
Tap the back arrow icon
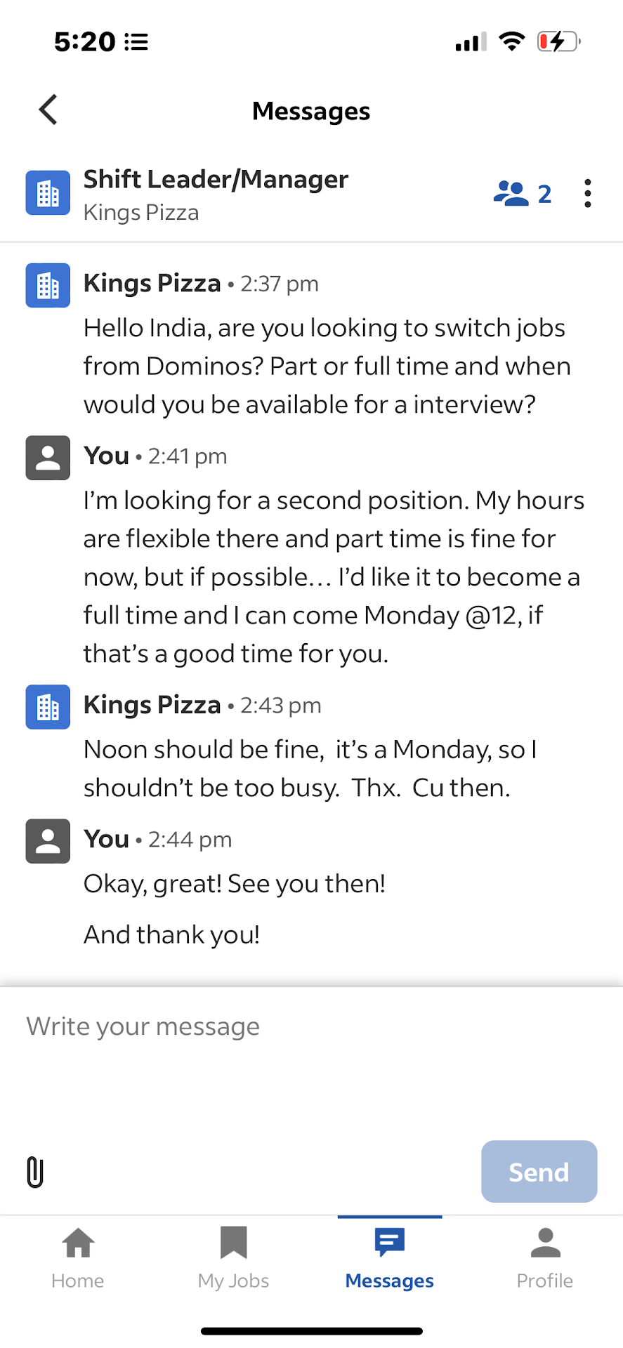48,110
